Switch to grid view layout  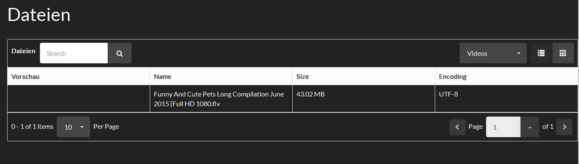[563, 53]
